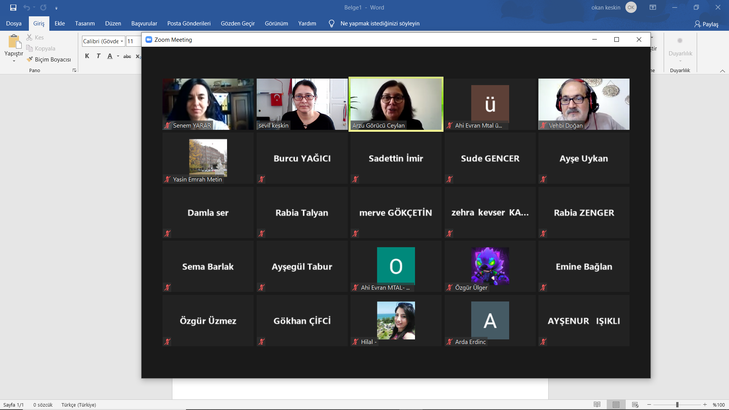Select Vehbi Doğan's video tile

(x=584, y=104)
